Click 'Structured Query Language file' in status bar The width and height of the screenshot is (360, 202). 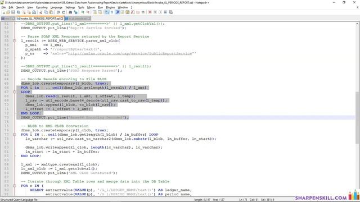[x=19, y=200]
